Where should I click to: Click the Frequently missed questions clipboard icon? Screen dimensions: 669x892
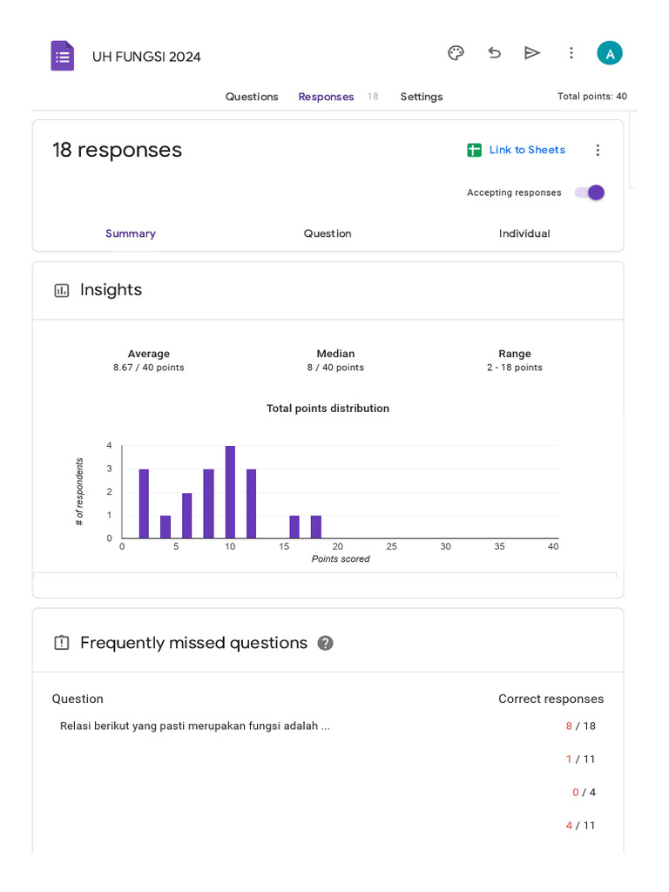[x=62, y=643]
